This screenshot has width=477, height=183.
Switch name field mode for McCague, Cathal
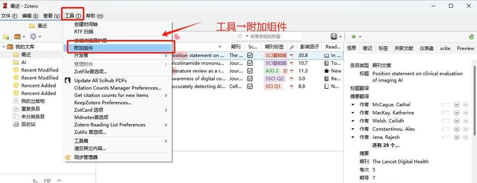(x=446, y=105)
